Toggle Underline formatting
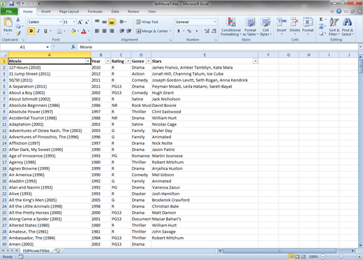This screenshot has width=363, height=260. [45, 31]
